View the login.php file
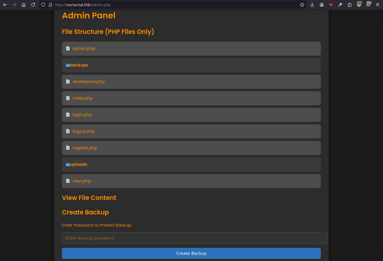Image resolution: width=383 pixels, height=261 pixels. [x=82, y=115]
